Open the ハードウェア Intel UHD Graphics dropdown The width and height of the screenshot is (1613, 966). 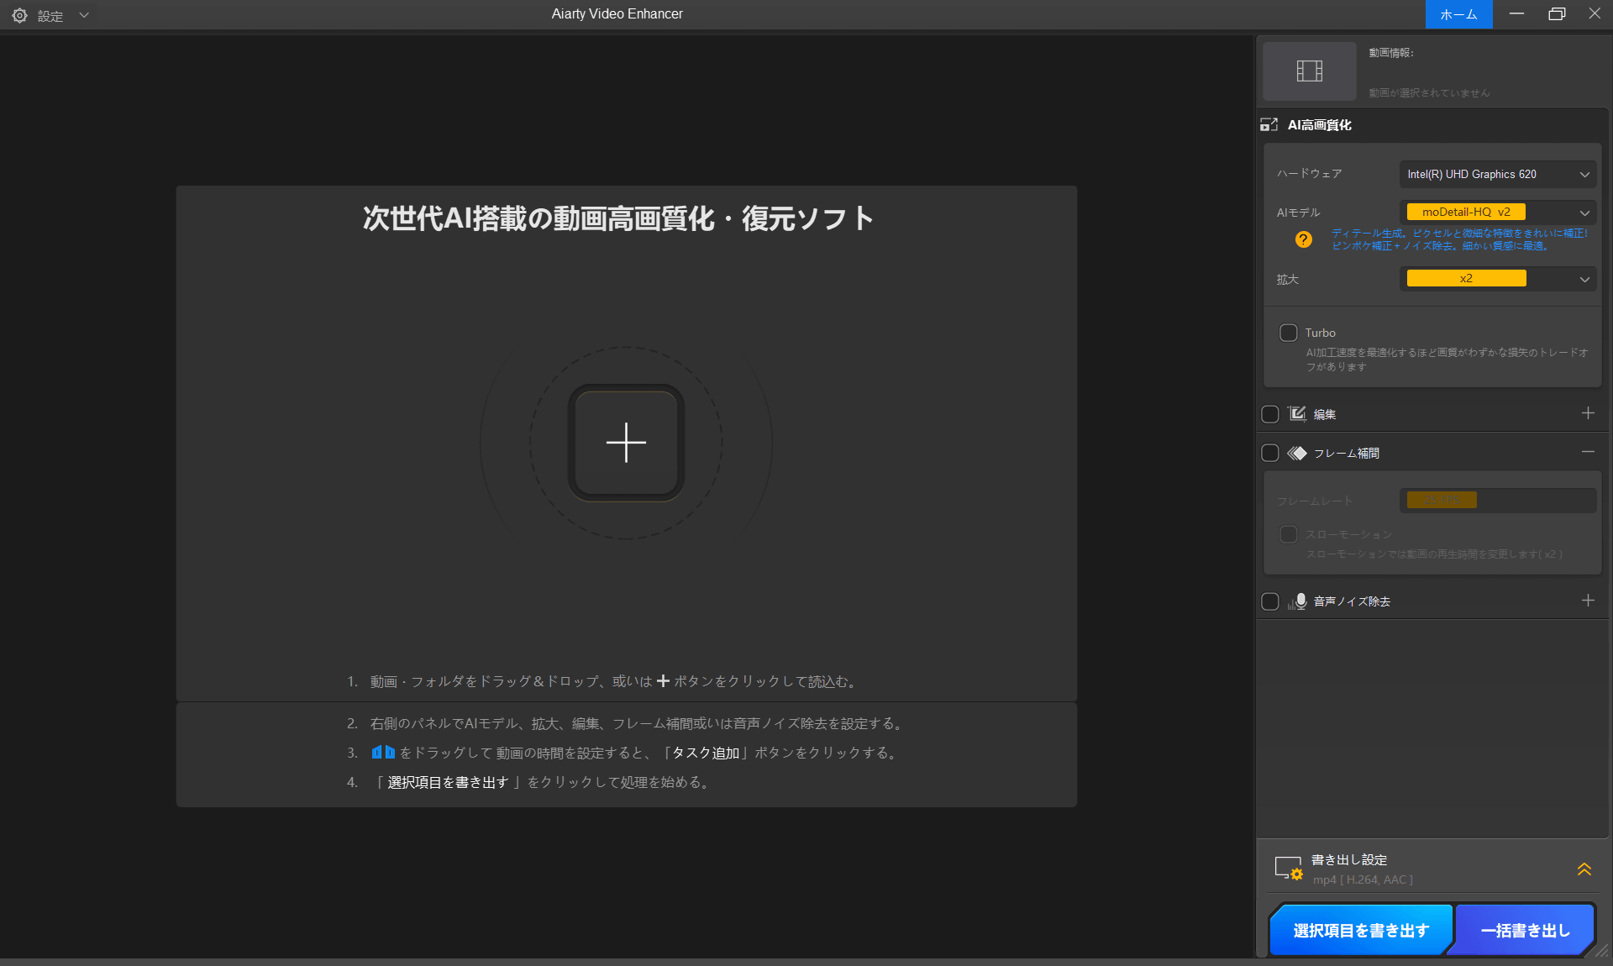1498,174
